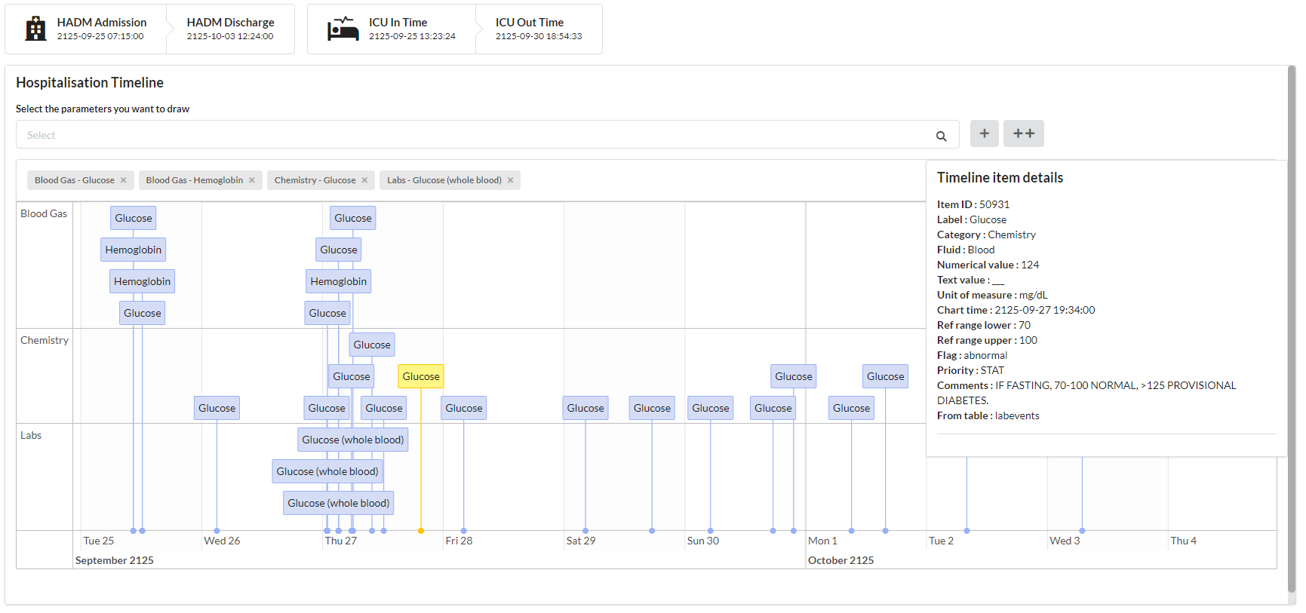Screen dimensions: 1306x613
Task: Select the yellow timeline dot under highlighted Glucose
Action: pos(421,531)
